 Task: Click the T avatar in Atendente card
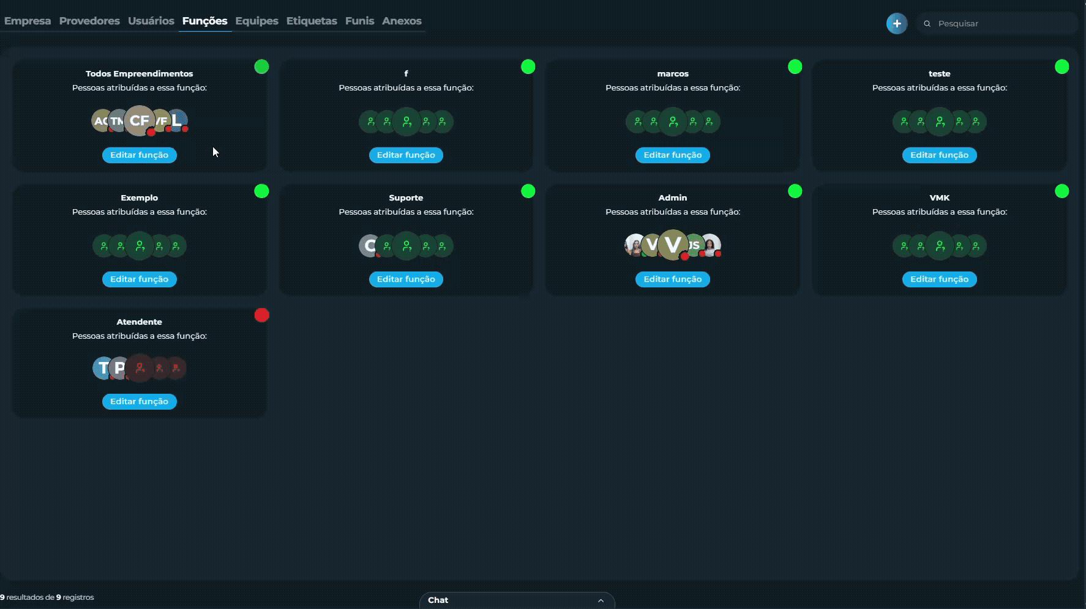tap(103, 368)
